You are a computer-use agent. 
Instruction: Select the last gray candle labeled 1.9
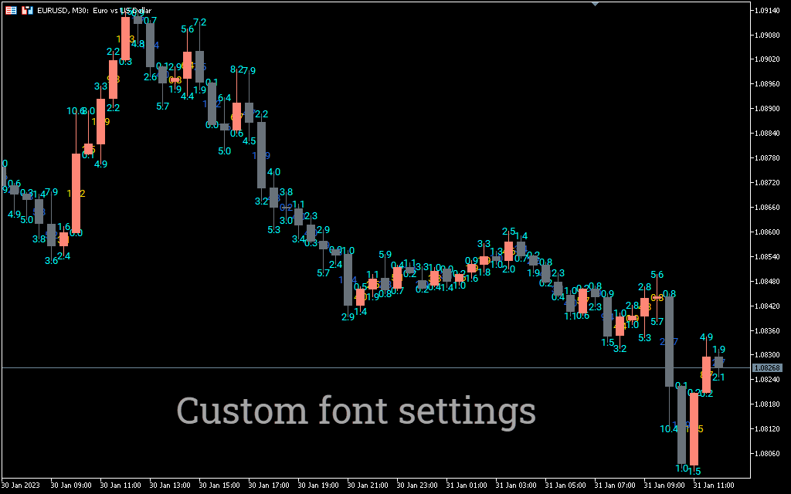pyautogui.click(x=718, y=362)
